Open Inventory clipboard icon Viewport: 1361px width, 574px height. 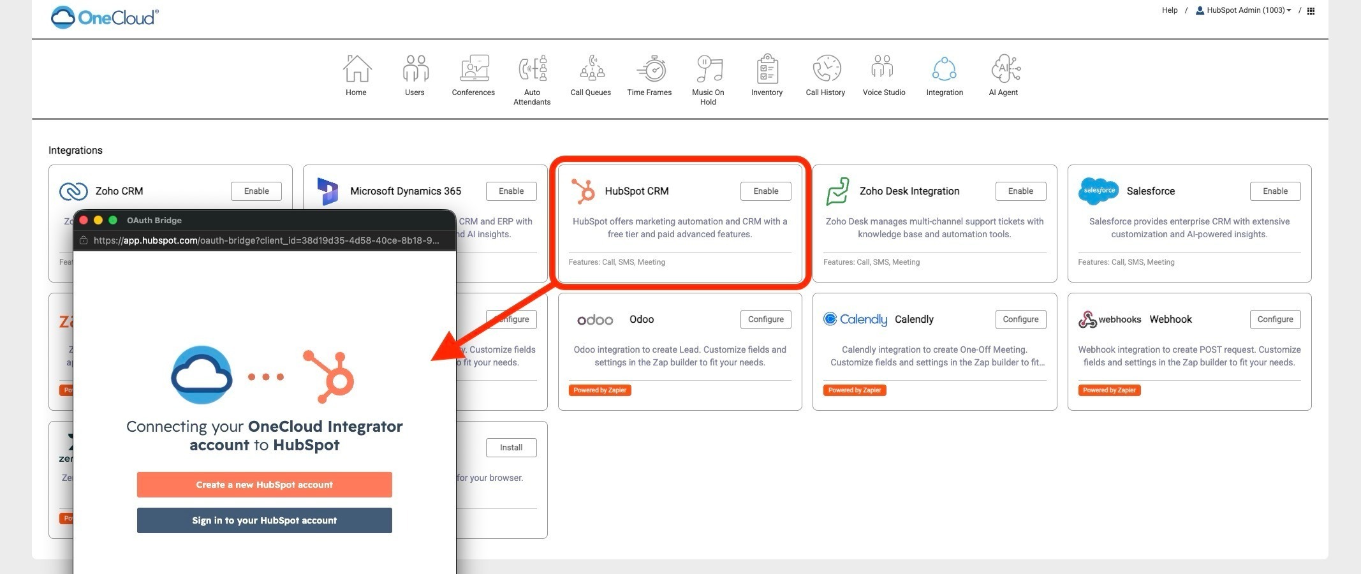(x=767, y=69)
